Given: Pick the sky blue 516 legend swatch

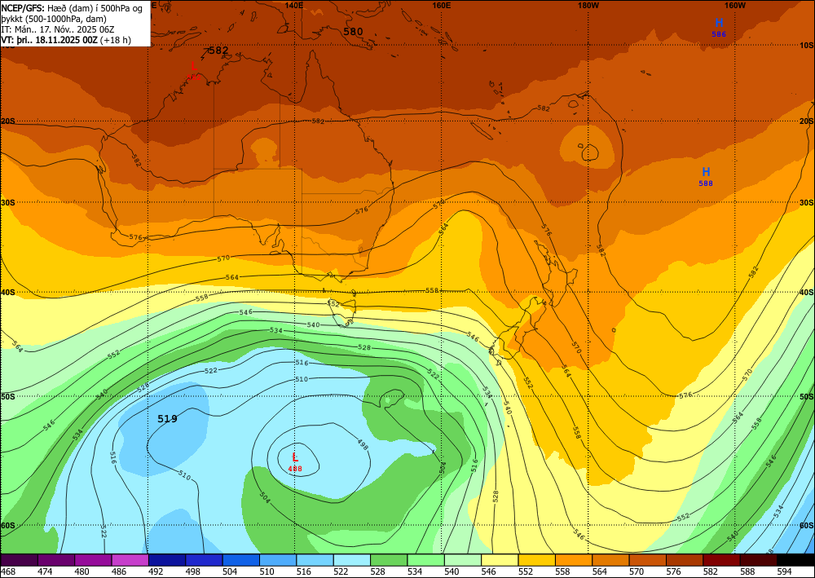Looking at the screenshot, I should click(315, 560).
